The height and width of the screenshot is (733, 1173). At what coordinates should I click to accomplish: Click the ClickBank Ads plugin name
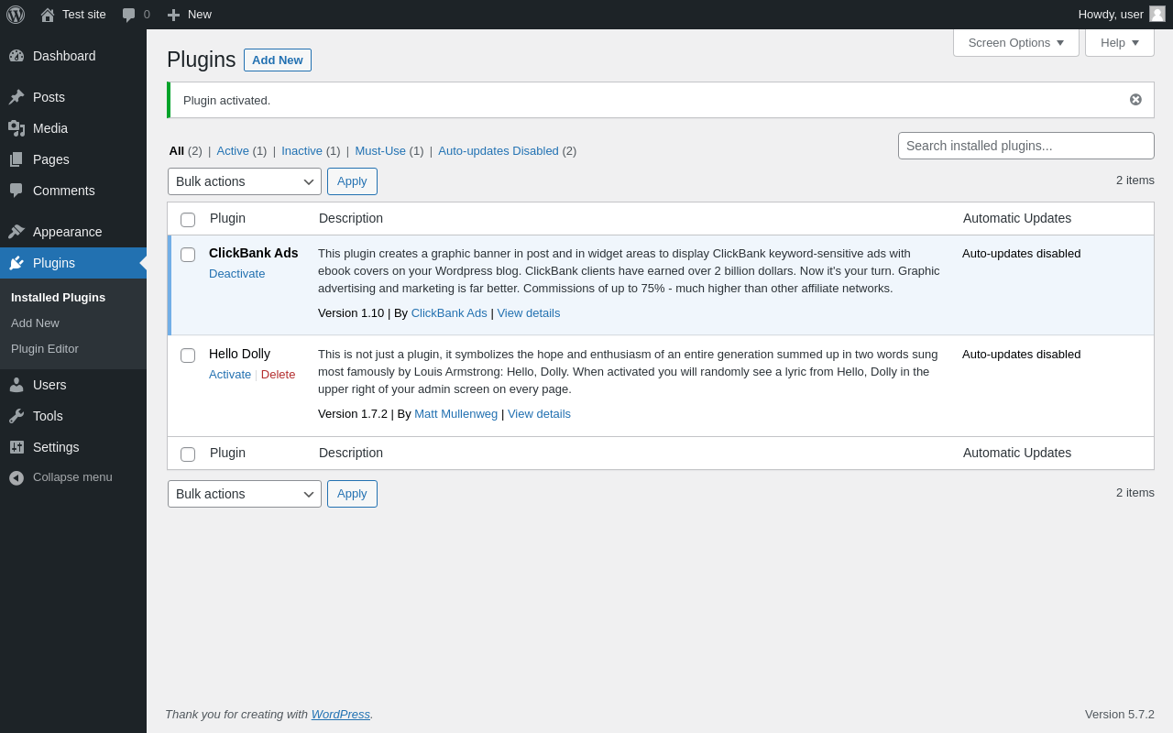(x=254, y=253)
